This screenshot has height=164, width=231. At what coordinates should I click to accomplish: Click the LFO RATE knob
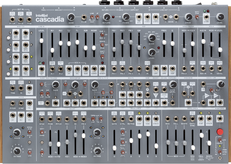tap(95, 84)
